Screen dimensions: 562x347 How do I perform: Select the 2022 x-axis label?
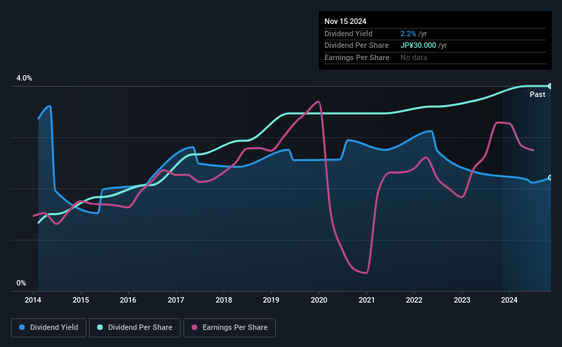tap(414, 300)
